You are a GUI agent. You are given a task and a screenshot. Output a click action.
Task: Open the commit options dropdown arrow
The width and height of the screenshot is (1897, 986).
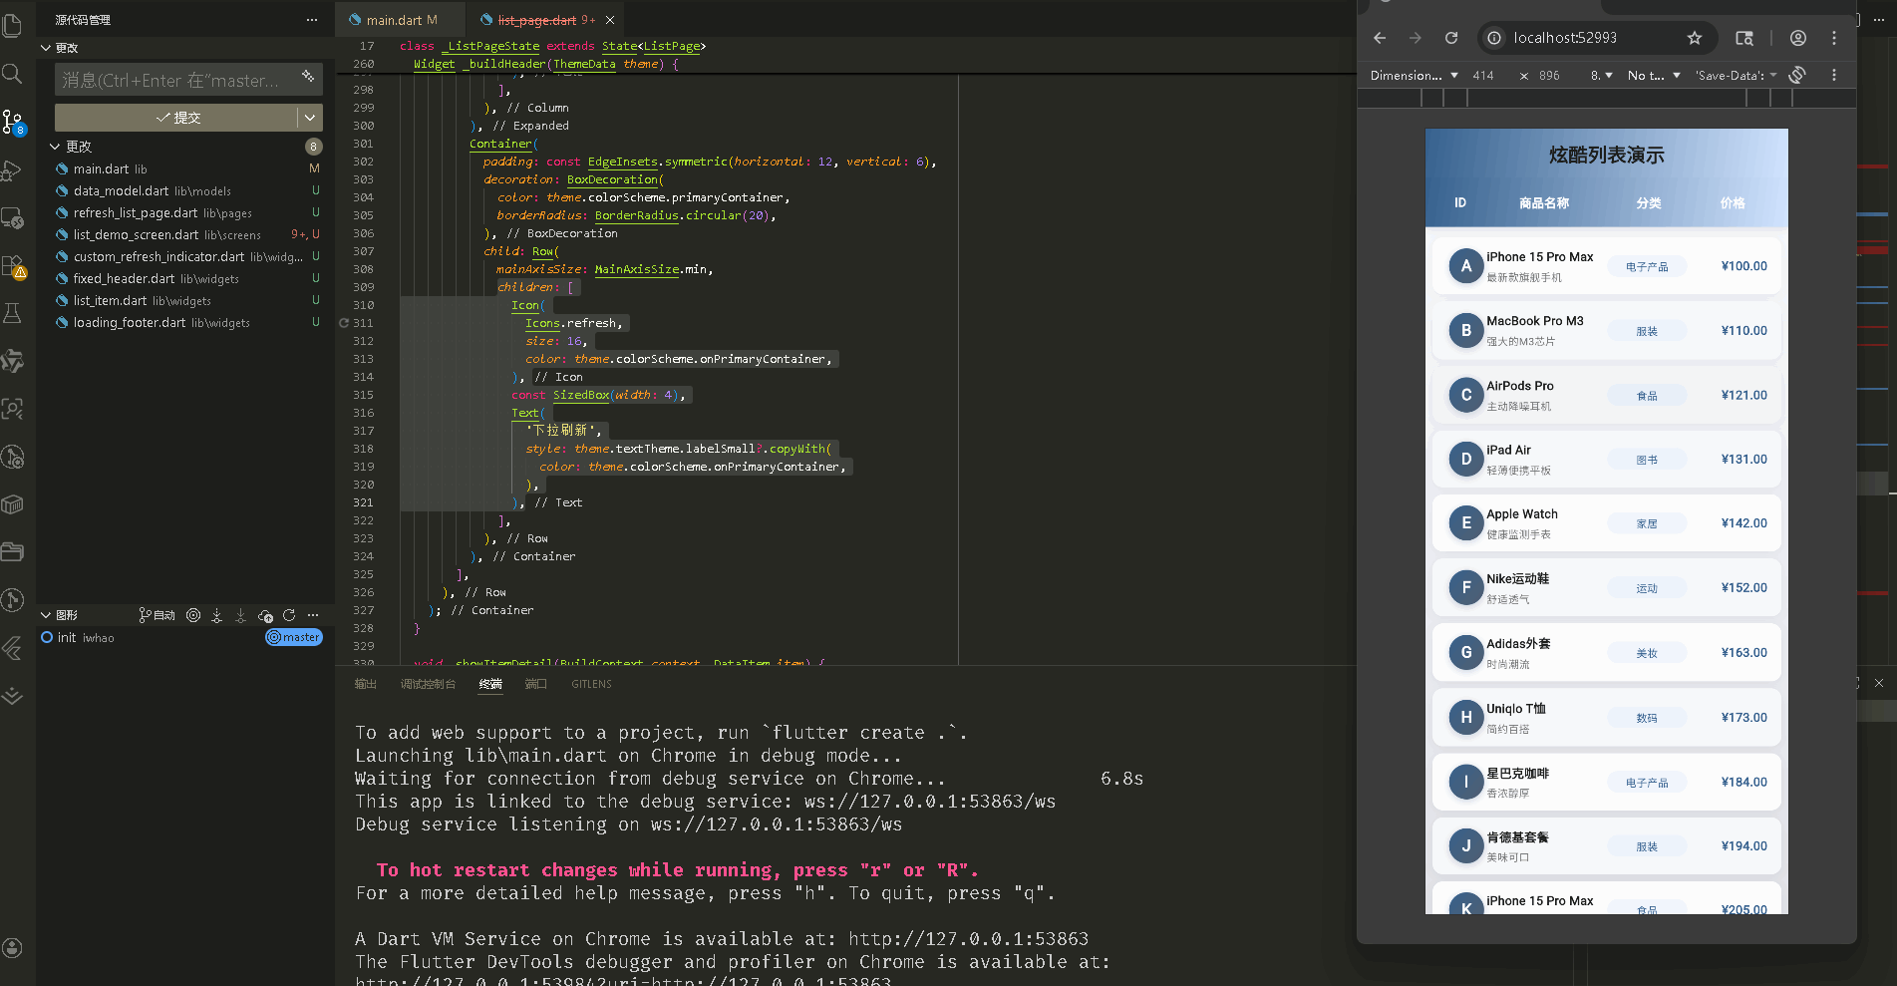310,118
